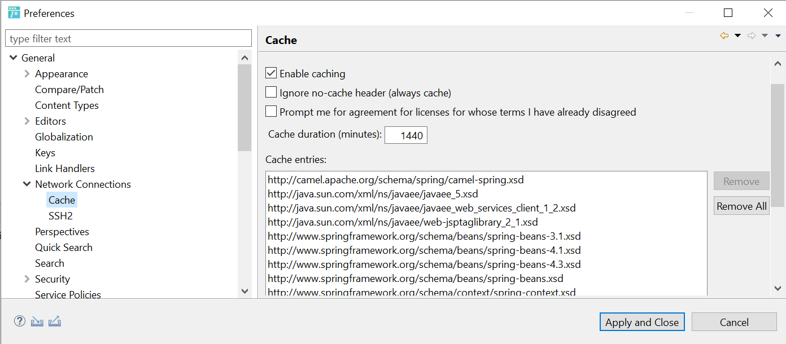Image resolution: width=786 pixels, height=344 pixels.
Task: Collapse the Network Connections node
Action: (x=27, y=184)
